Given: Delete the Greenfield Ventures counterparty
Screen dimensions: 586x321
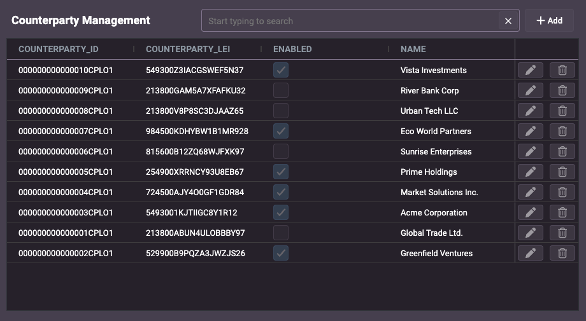Looking at the screenshot, I should pyautogui.click(x=562, y=253).
